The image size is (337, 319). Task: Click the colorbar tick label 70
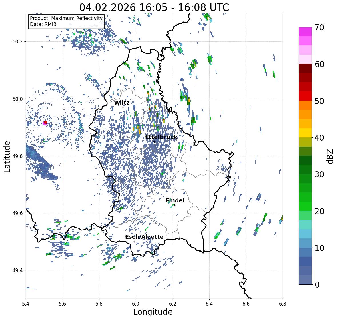(319, 27)
